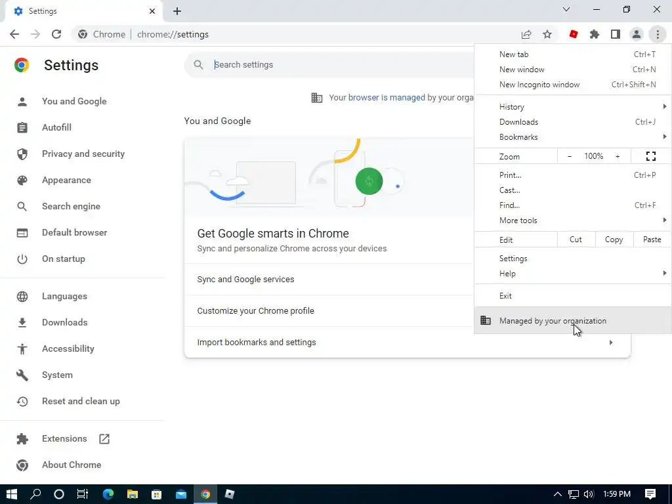Viewport: 672px width, 504px height.
Task: Expand the History submenu
Action: pyautogui.click(x=573, y=107)
